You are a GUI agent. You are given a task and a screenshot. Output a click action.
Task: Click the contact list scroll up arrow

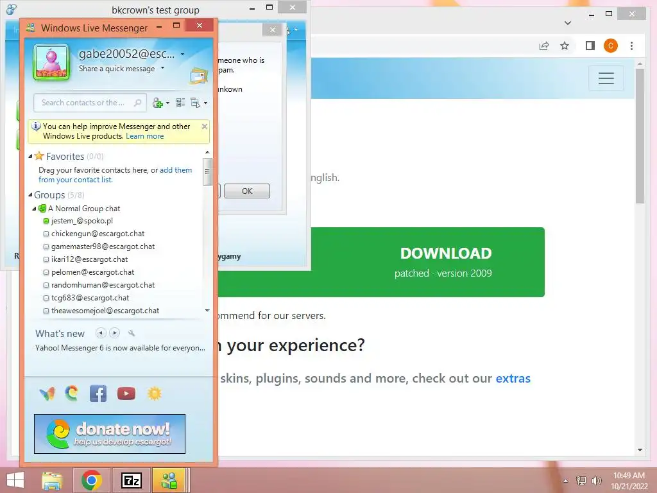pyautogui.click(x=207, y=152)
